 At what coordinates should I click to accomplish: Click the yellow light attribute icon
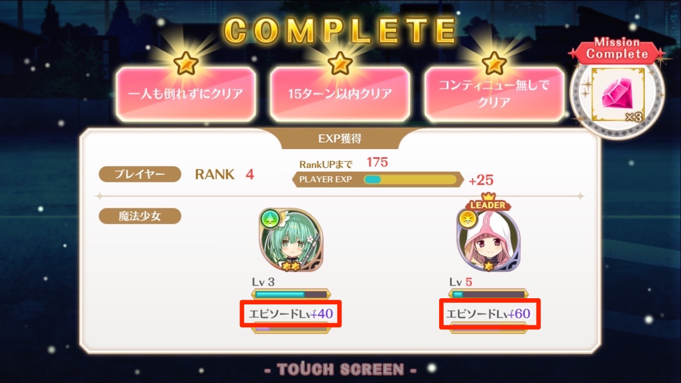[467, 219]
